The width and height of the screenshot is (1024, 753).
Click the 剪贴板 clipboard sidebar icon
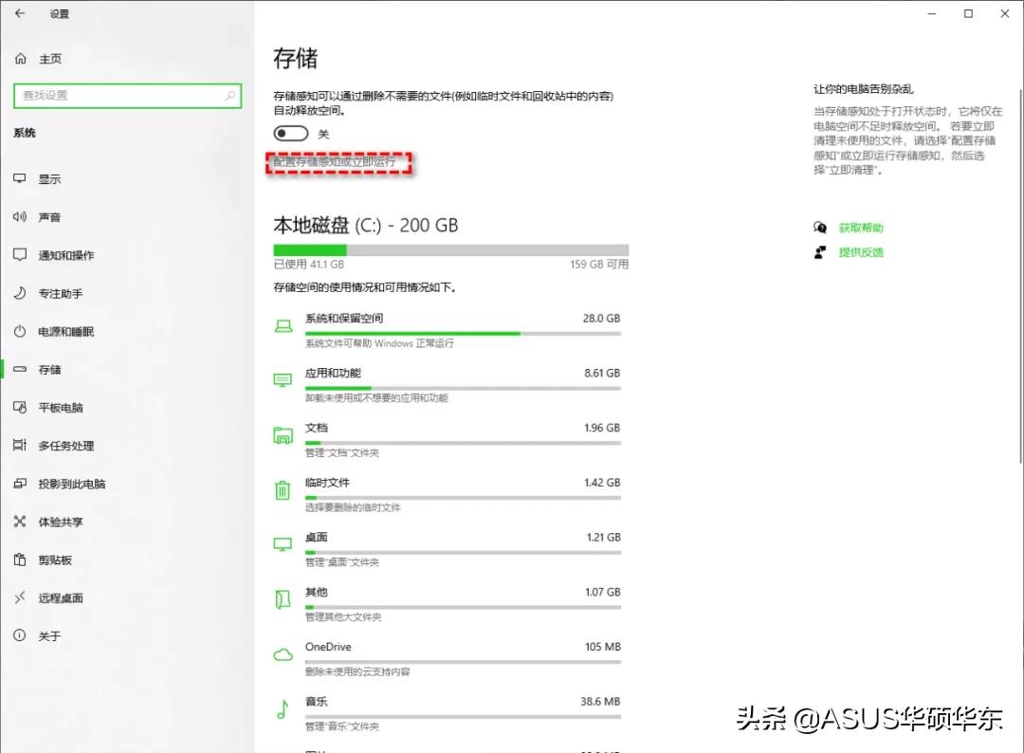pos(21,560)
